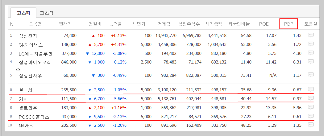Open the POSCO홀딩스 stock link
The image size is (324, 136).
[x=34, y=117]
